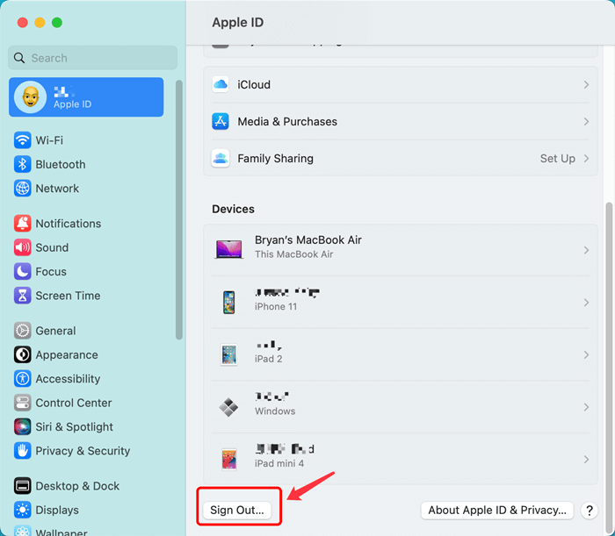Click the Sound speaker icon
The height and width of the screenshot is (536, 615).
(22, 247)
